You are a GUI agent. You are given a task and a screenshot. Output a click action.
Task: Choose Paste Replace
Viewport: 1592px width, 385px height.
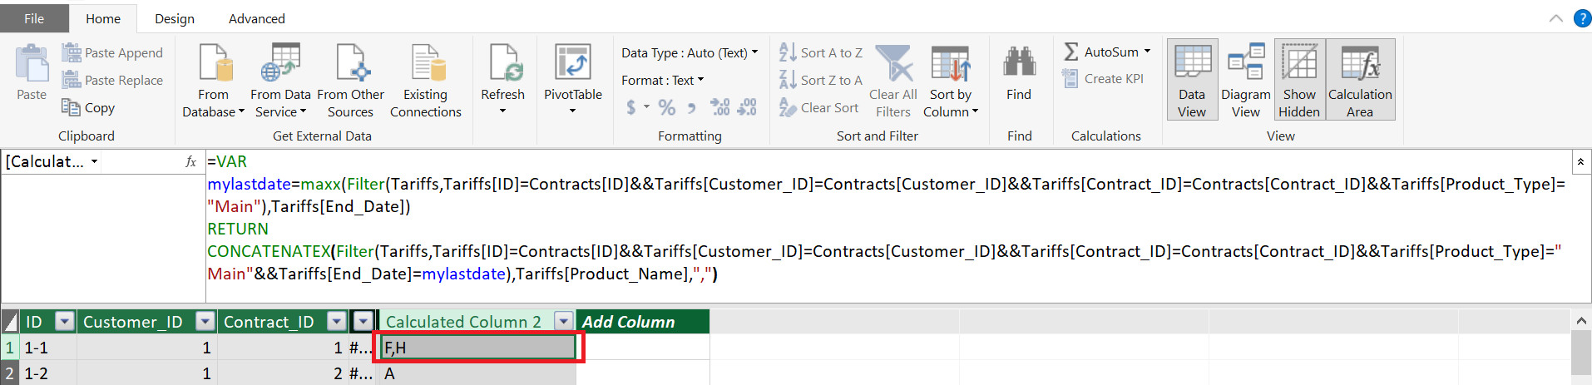coord(112,80)
